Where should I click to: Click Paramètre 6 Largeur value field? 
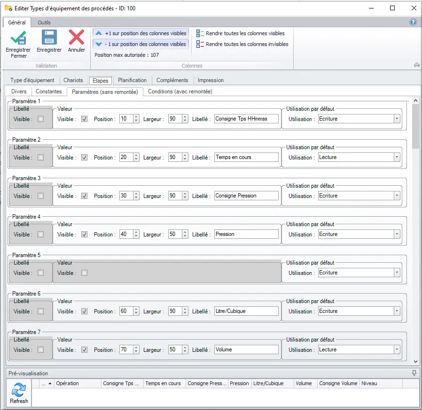point(175,311)
